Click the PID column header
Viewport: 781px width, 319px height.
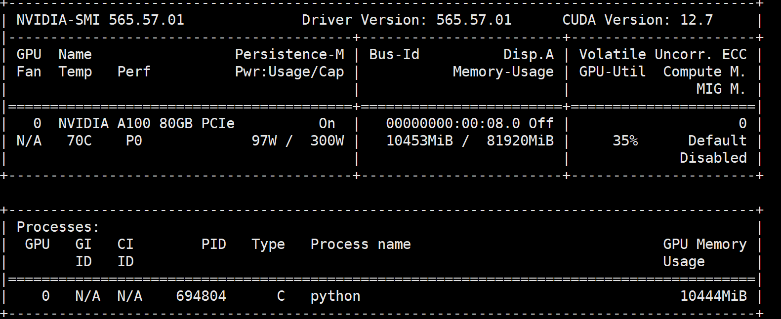tap(213, 244)
